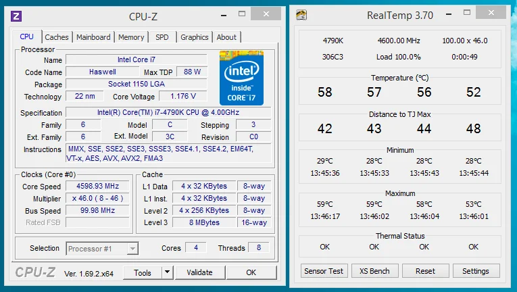
Task: Click the Intel inside Core i7 logo
Action: [241, 78]
